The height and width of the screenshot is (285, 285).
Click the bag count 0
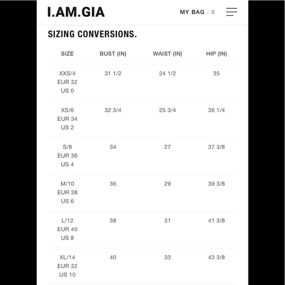click(213, 12)
